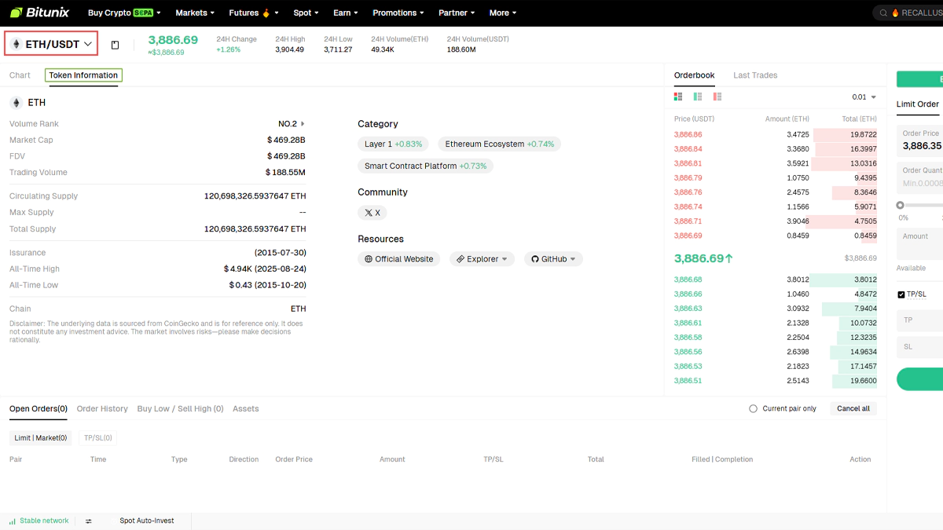This screenshot has height=530, width=943.
Task: Enable the Current pair only option
Action: click(x=753, y=409)
